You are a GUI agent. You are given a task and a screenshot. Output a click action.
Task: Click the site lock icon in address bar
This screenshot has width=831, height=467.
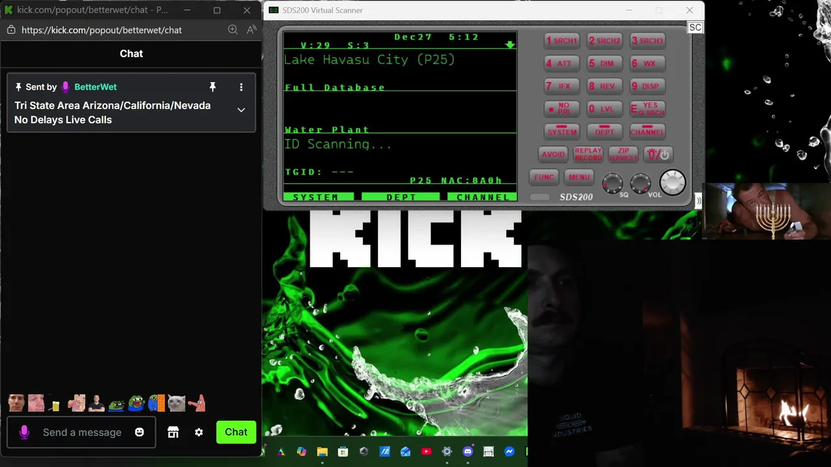(10, 30)
